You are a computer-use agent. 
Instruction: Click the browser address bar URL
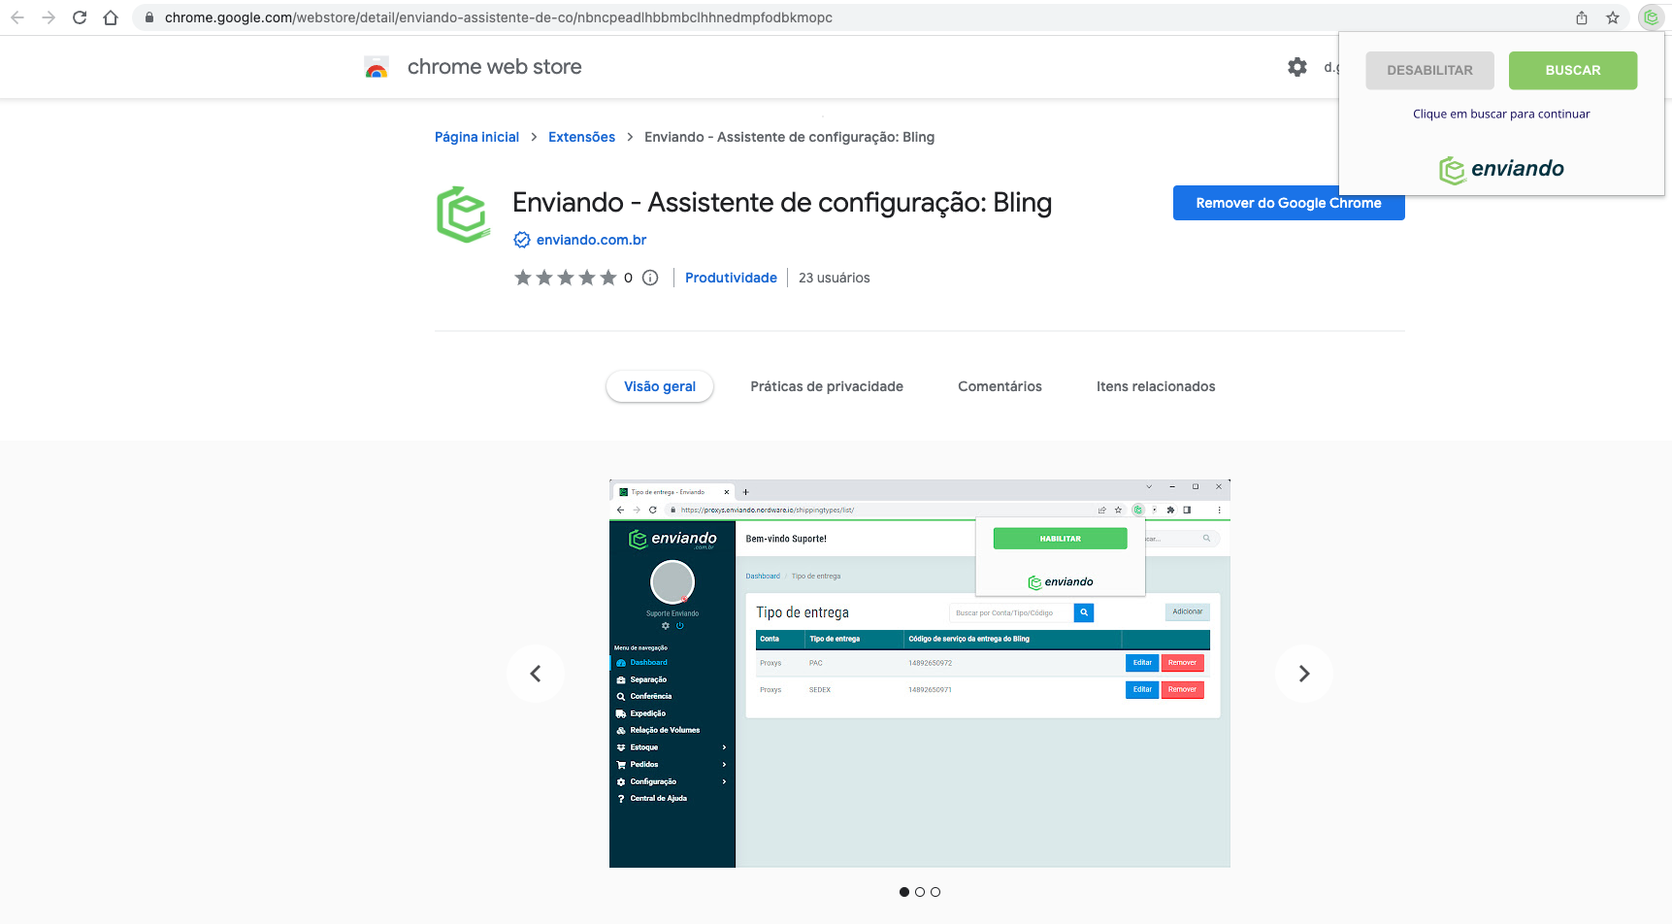pyautogui.click(x=499, y=17)
